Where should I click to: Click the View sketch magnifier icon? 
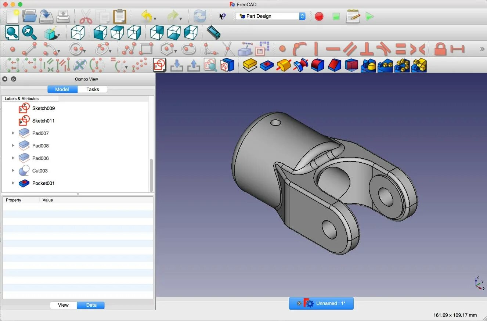point(210,65)
